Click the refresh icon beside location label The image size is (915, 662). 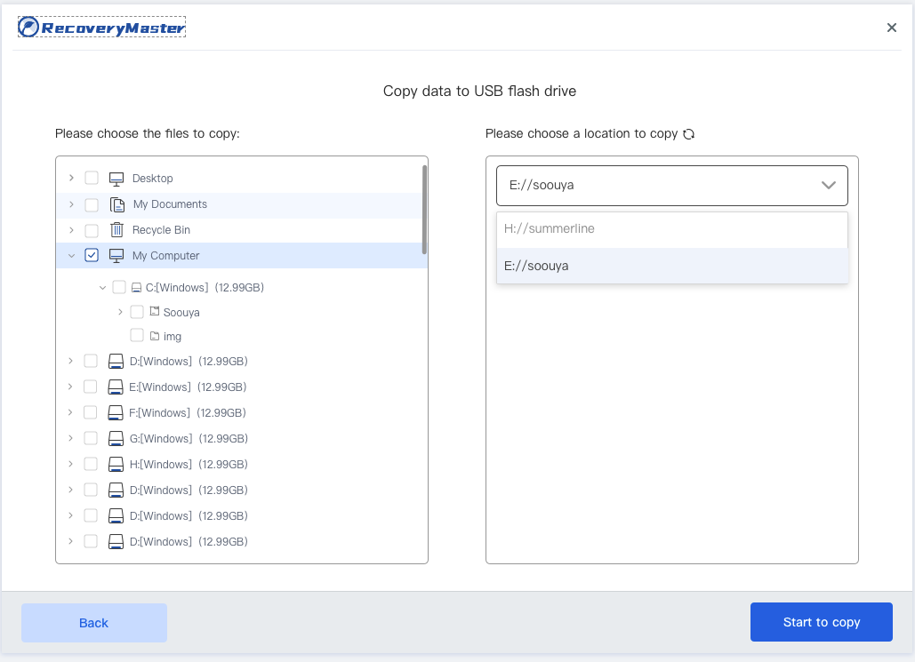pos(688,134)
